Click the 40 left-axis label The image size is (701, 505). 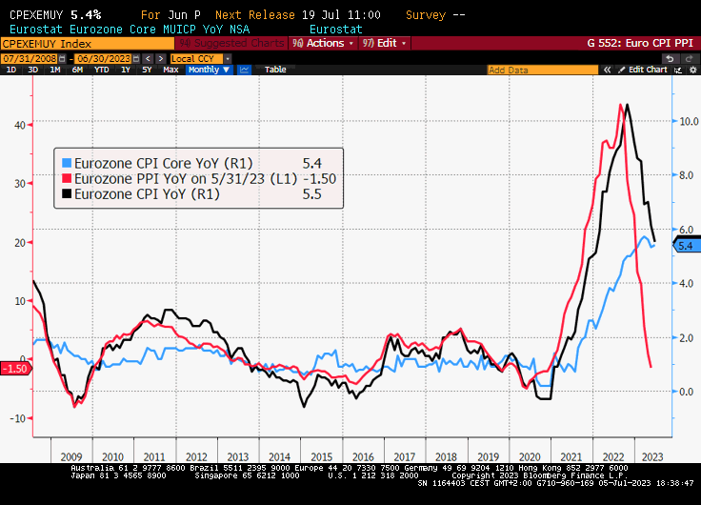20,125
